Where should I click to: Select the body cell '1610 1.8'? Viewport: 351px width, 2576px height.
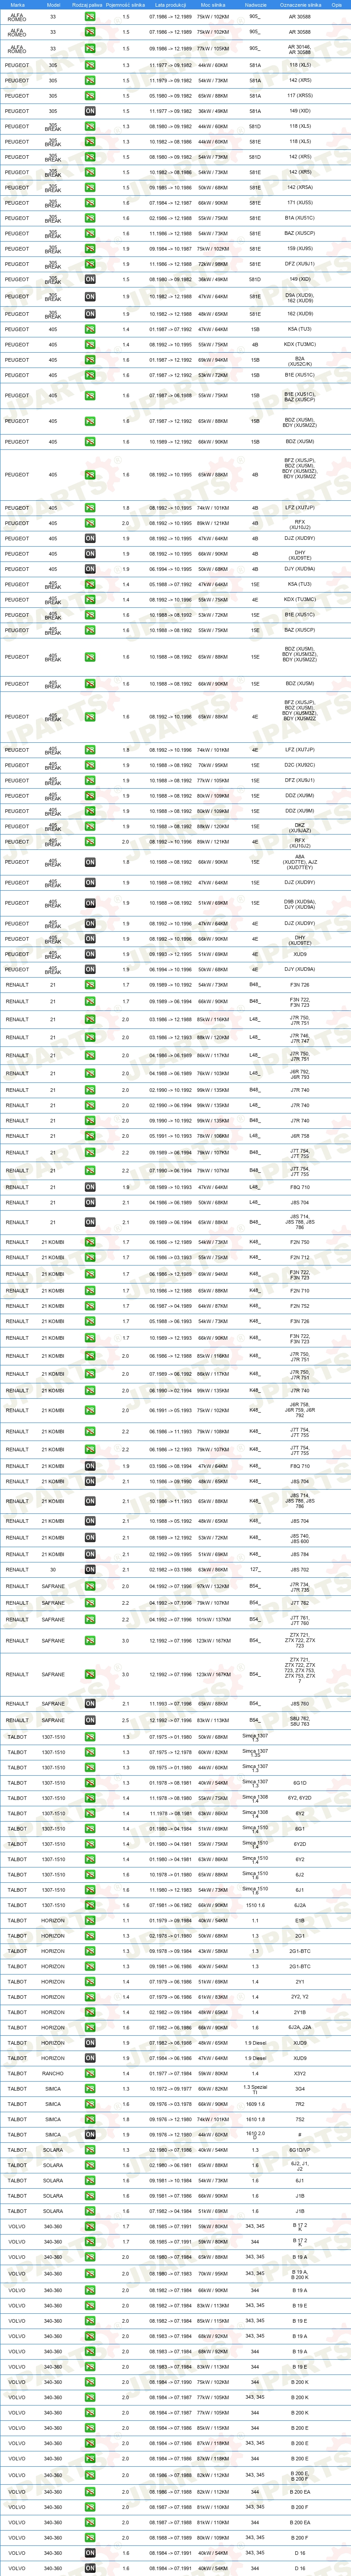[255, 2120]
